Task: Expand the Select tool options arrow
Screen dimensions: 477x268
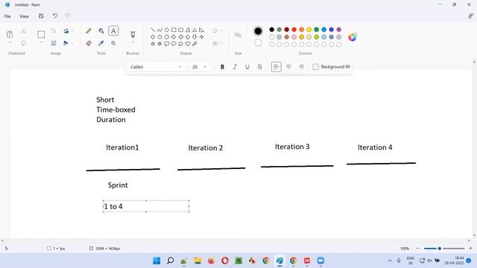Action: (x=41, y=43)
